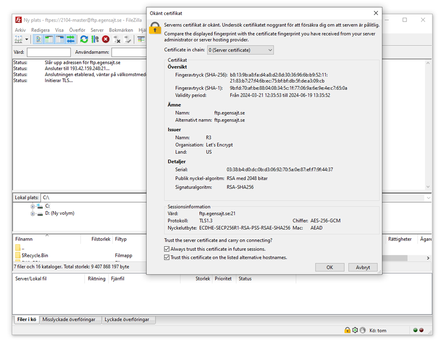Open the Site Manager dropdown arrow
Image resolution: width=440 pixels, height=342 pixels.
27,39
